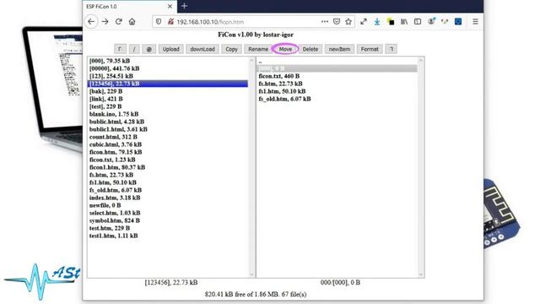Click the @ FiCon button

pyautogui.click(x=148, y=49)
